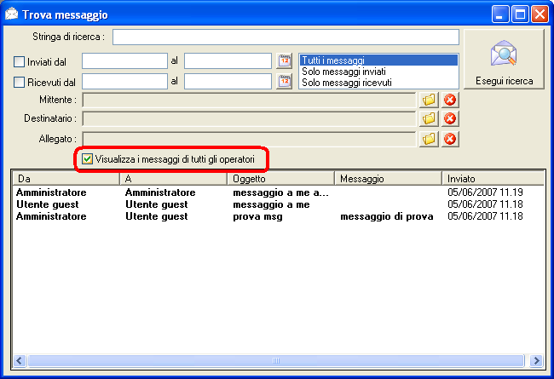Click the Esegui ricerca search button
The height and width of the screenshot is (379, 554).
(504, 60)
